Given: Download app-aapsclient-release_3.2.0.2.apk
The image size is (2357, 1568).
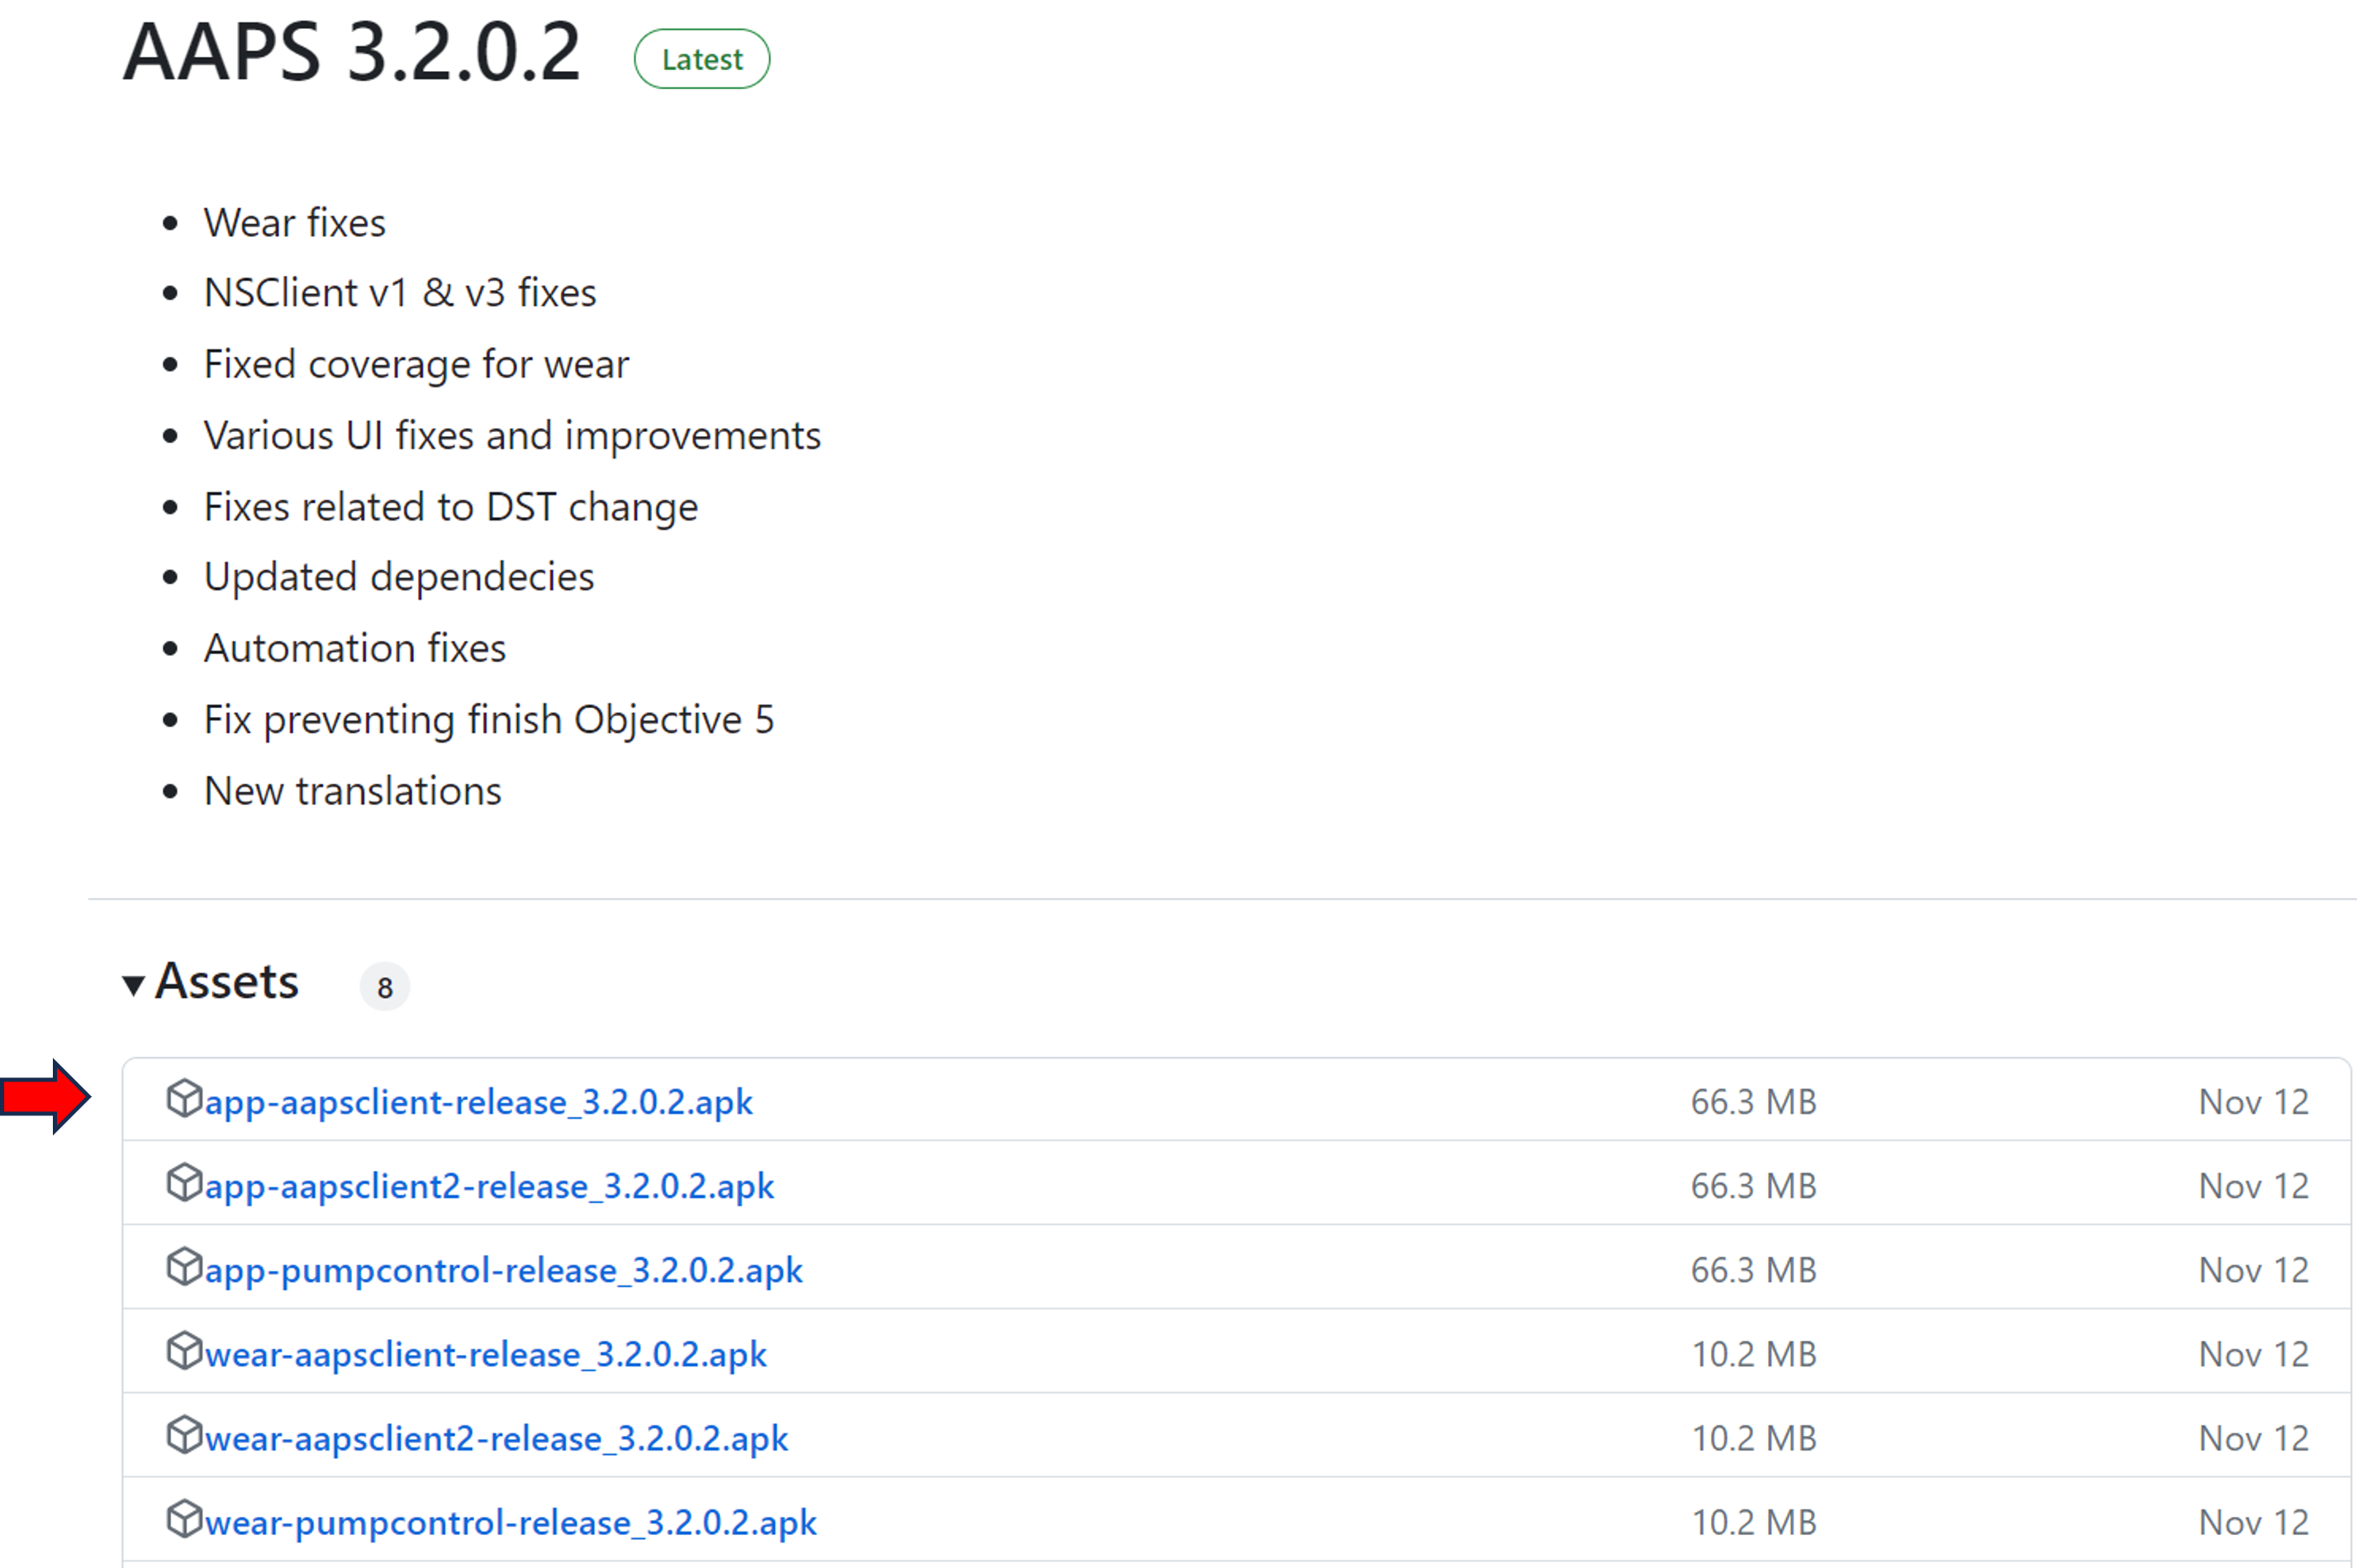Looking at the screenshot, I should pyautogui.click(x=478, y=1102).
